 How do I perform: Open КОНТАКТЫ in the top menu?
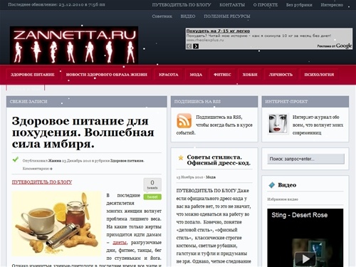point(232,5)
